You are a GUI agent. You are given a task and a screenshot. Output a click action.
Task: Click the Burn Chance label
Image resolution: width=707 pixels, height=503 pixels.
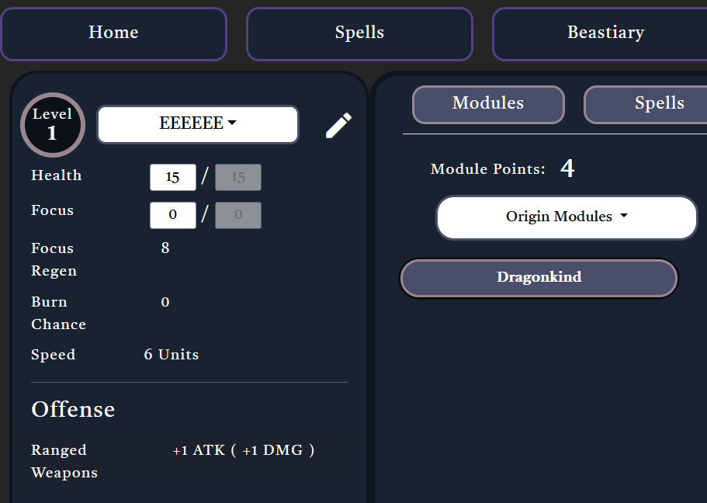tap(58, 313)
